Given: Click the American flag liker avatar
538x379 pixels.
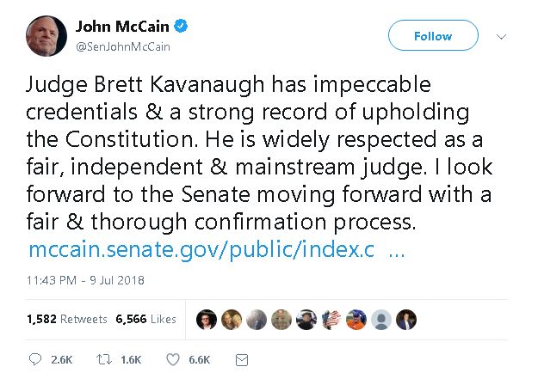Looking at the screenshot, I should (331, 319).
